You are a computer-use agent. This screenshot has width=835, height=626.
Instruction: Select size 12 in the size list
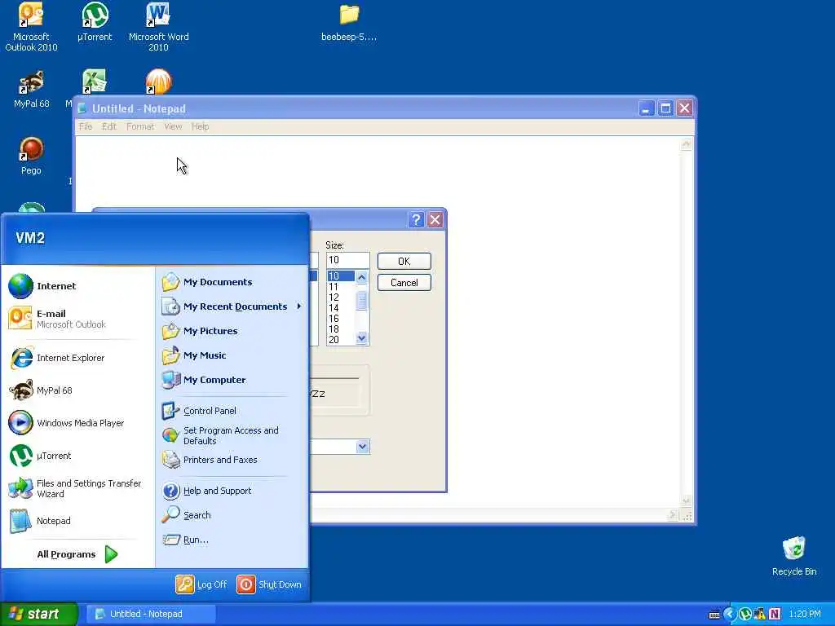click(341, 298)
